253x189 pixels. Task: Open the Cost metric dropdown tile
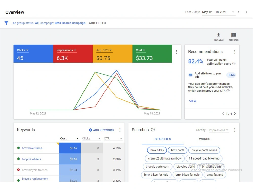140,50
